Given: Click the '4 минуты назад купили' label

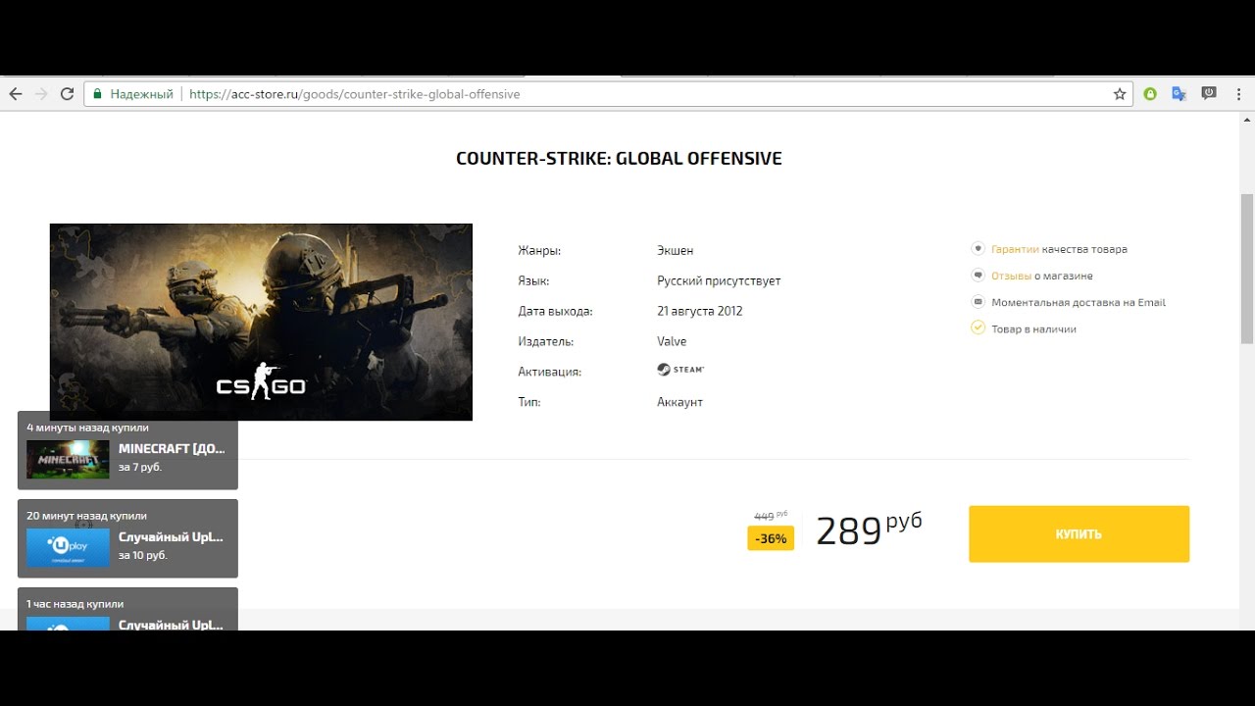Looking at the screenshot, I should pos(87,428).
